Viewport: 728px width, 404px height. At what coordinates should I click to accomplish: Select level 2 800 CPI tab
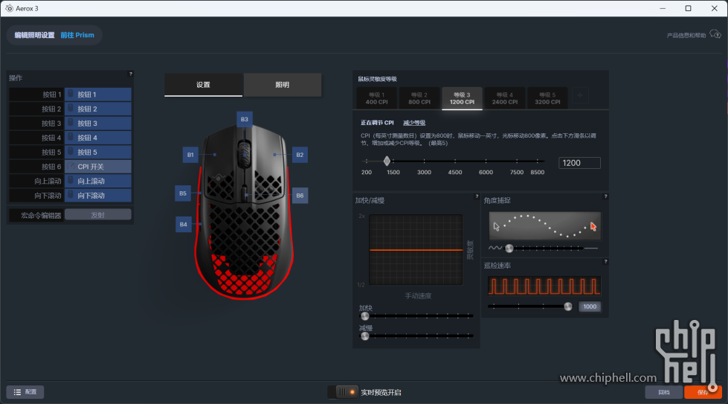click(419, 98)
